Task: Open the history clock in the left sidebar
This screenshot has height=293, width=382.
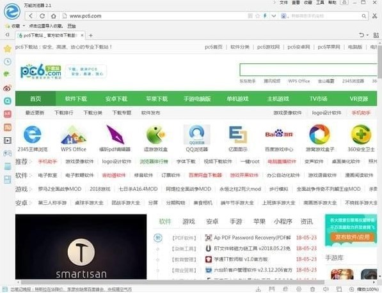Action: (x=8, y=61)
